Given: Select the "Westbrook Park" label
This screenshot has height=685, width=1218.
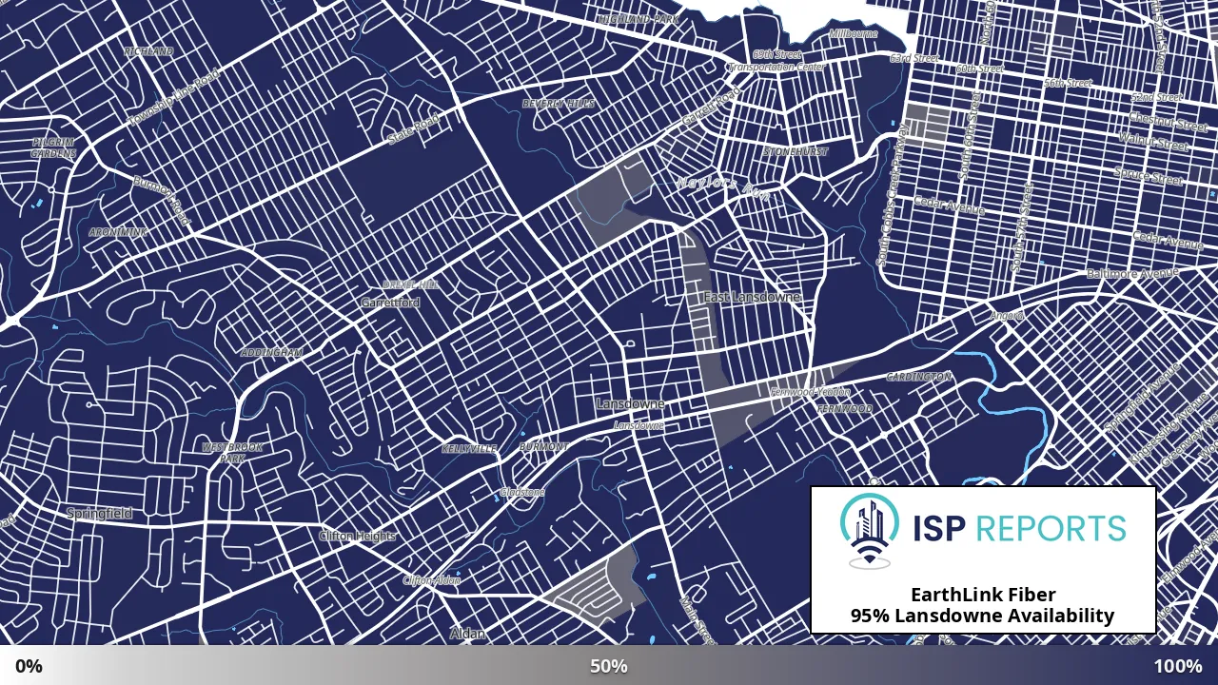Looking at the screenshot, I should pyautogui.click(x=232, y=453).
